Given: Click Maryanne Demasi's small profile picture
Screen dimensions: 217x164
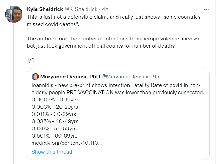Looking at the screenshot, I should [35, 77].
